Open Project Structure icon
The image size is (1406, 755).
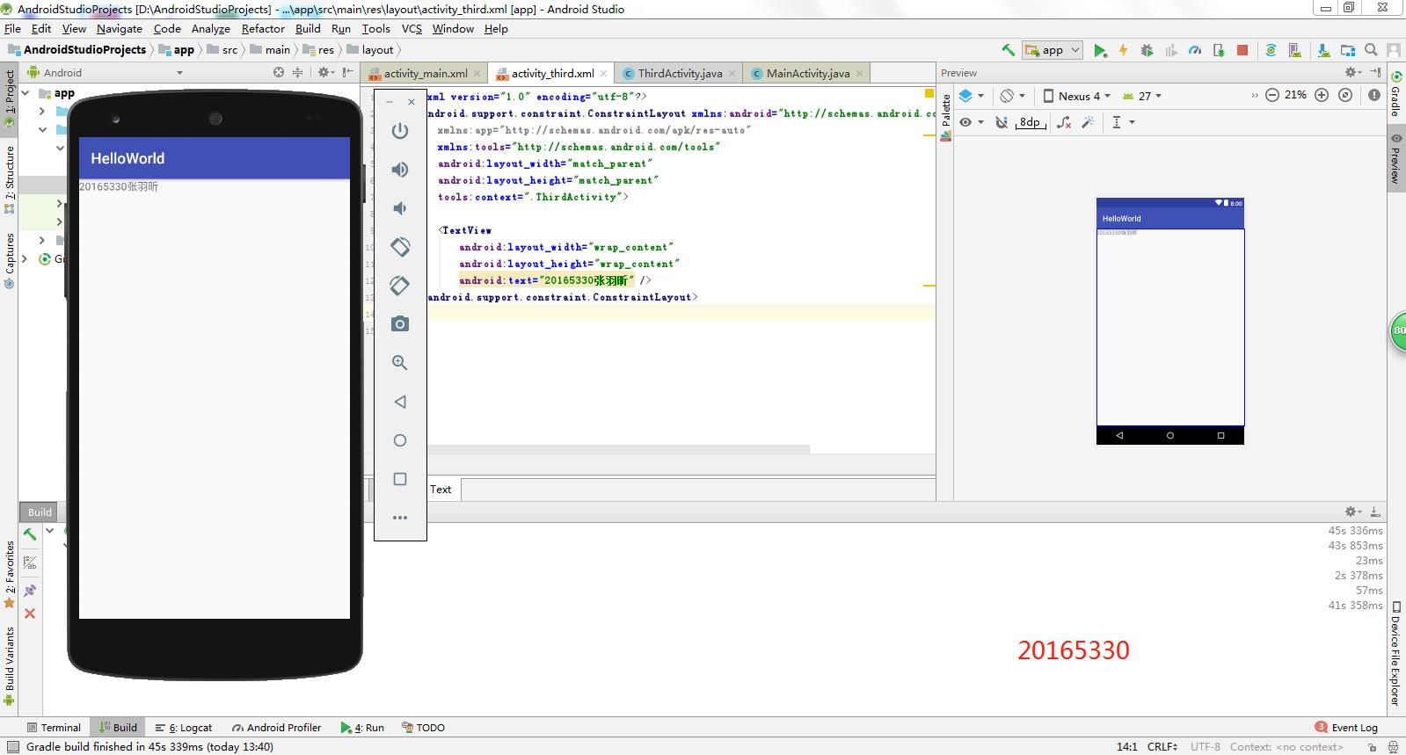point(1347,50)
